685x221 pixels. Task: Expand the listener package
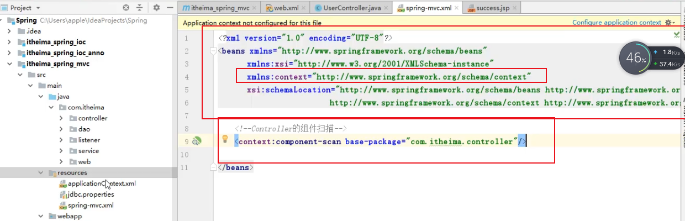[61, 140]
